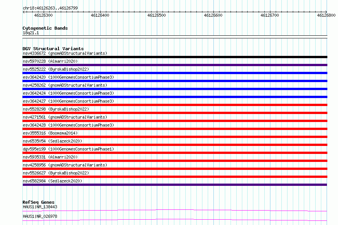Image resolution: width=338 pixels, height=225 pixels.
Task: Open variant nsv5525222 (ByrskaBishop2022) label
Action: pyautogui.click(x=56, y=69)
